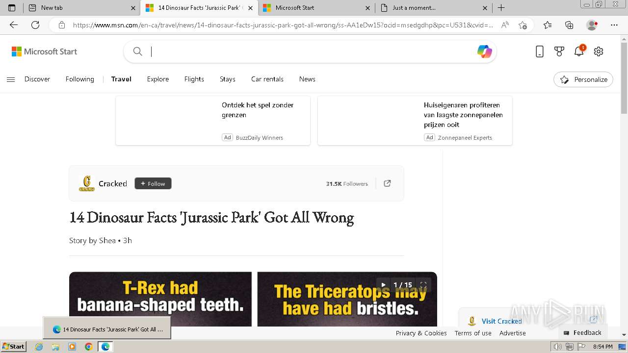628x353 pixels.
Task: Open the hamburger navigation menu
Action: (x=11, y=79)
